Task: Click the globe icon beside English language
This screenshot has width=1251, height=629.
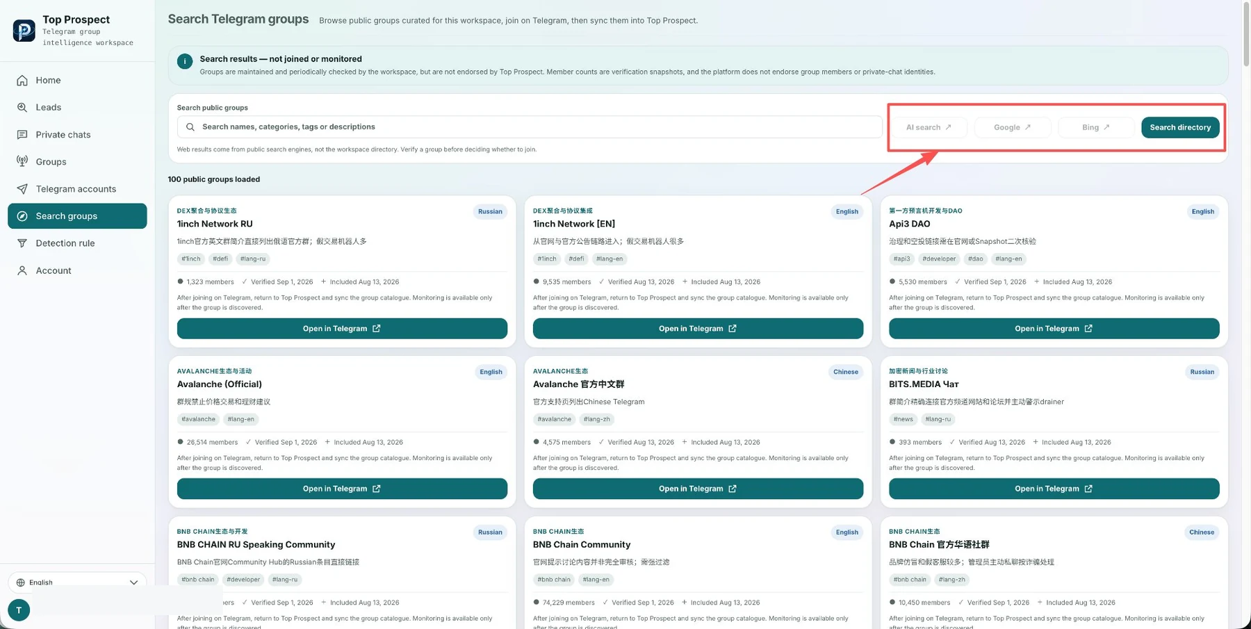Action: [x=21, y=582]
